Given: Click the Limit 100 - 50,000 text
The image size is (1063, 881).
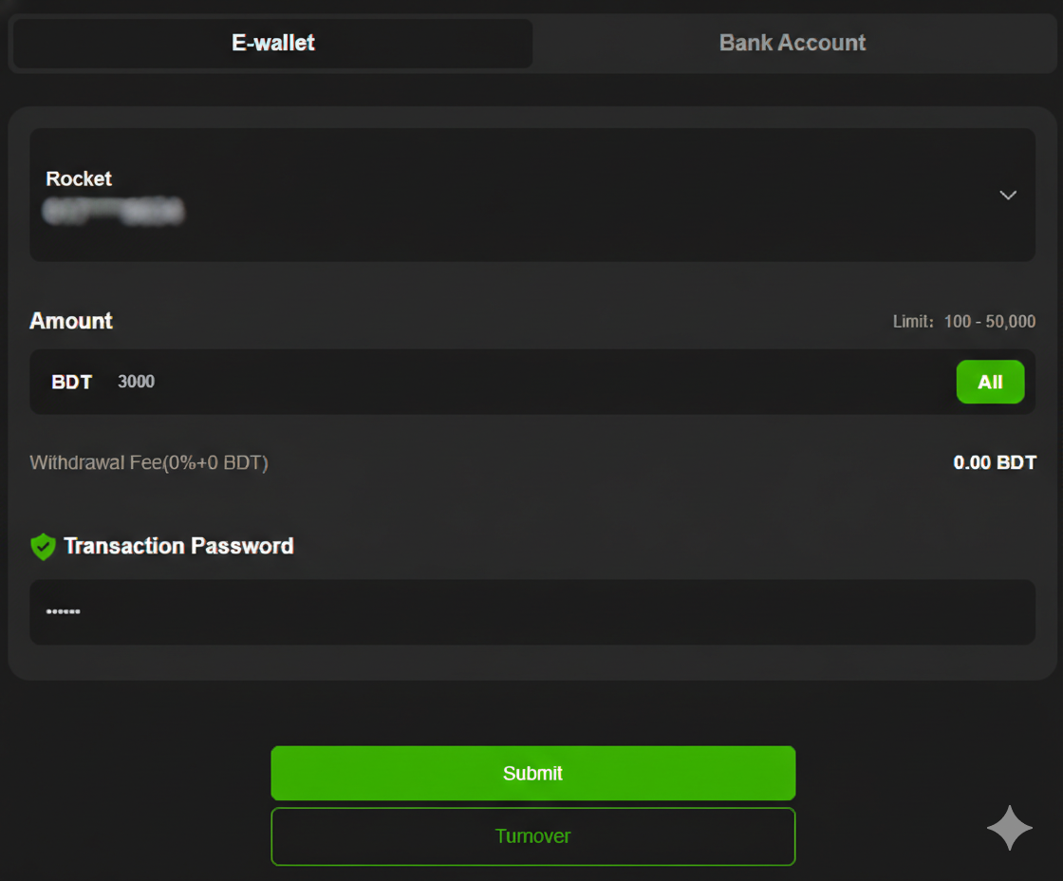Looking at the screenshot, I should click(x=964, y=321).
